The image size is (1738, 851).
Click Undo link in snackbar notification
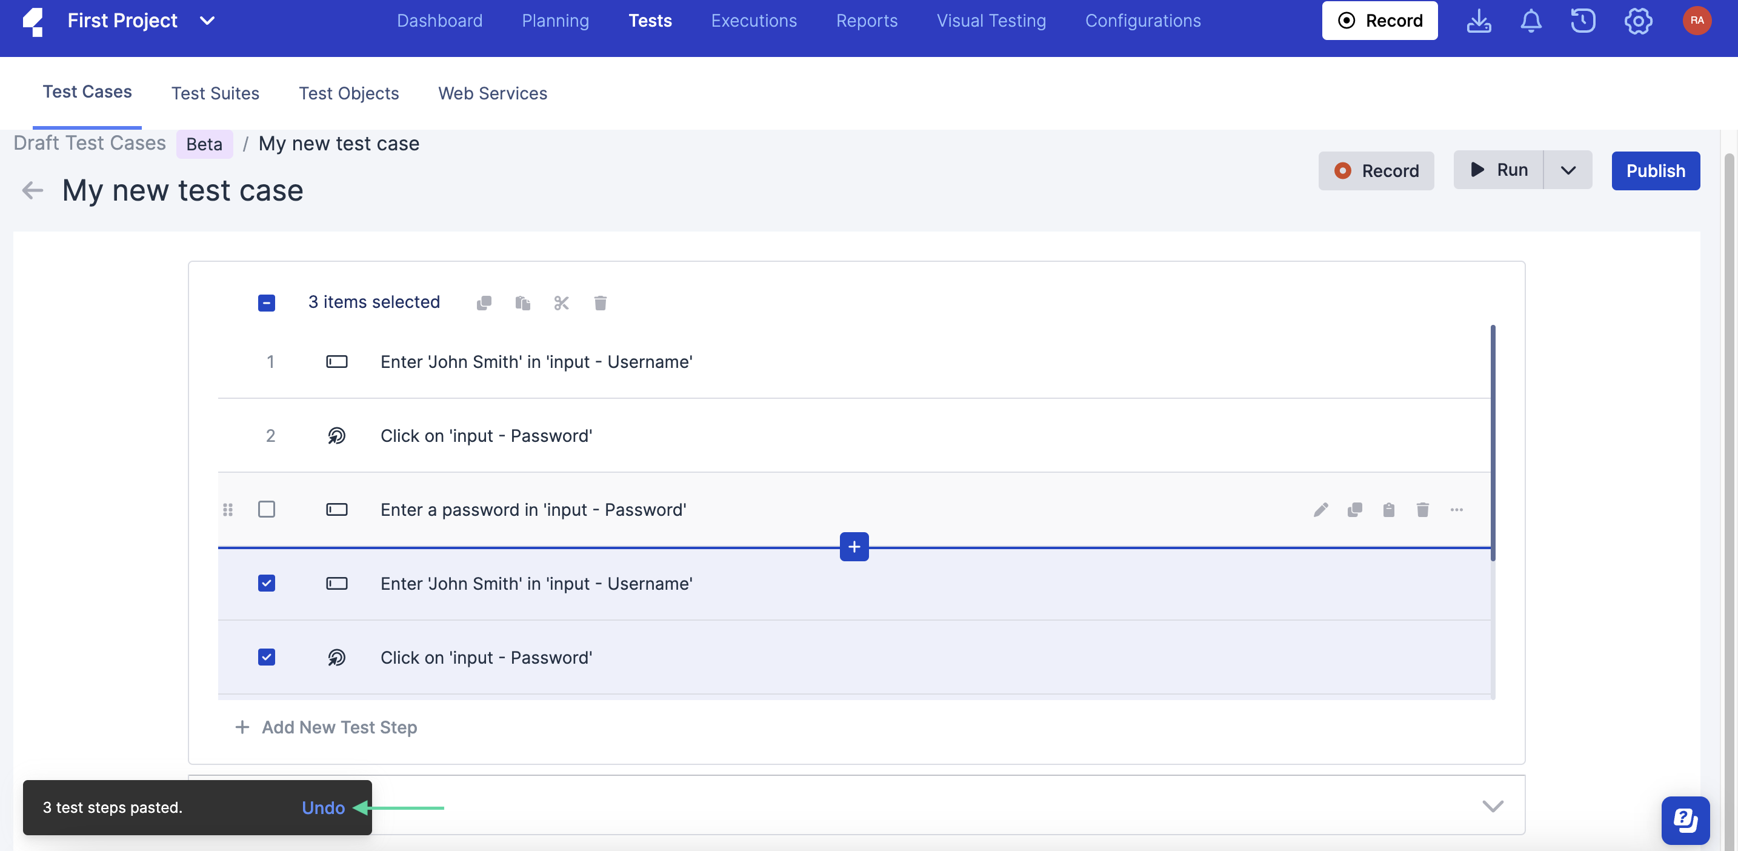click(324, 808)
